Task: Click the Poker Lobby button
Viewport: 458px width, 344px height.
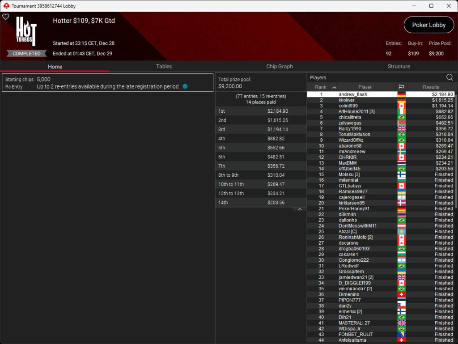Action: pos(428,25)
